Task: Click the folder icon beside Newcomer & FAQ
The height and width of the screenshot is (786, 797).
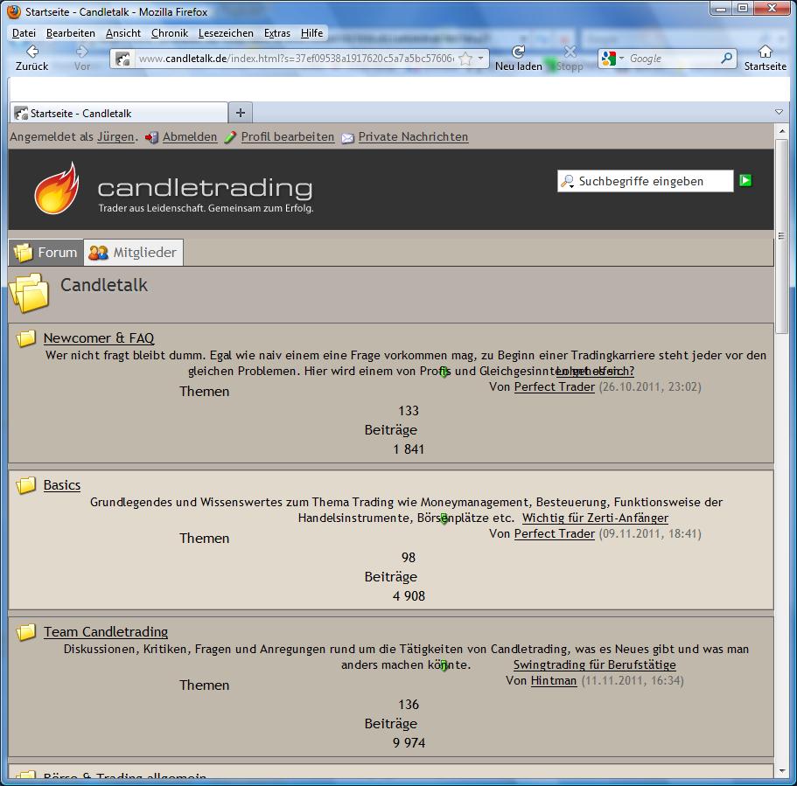Action: 26,338
